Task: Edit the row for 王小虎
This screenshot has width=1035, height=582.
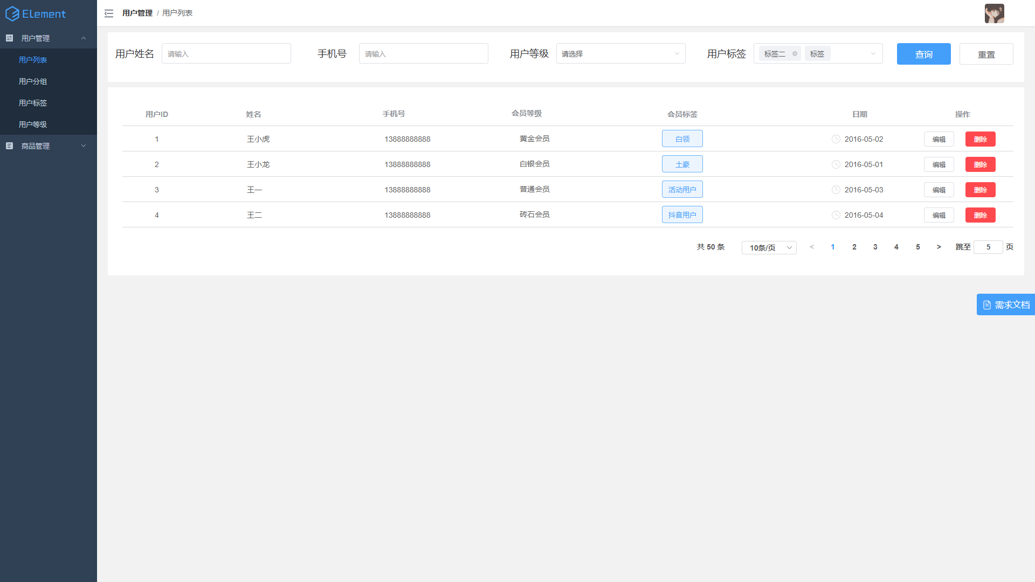Action: [x=939, y=139]
